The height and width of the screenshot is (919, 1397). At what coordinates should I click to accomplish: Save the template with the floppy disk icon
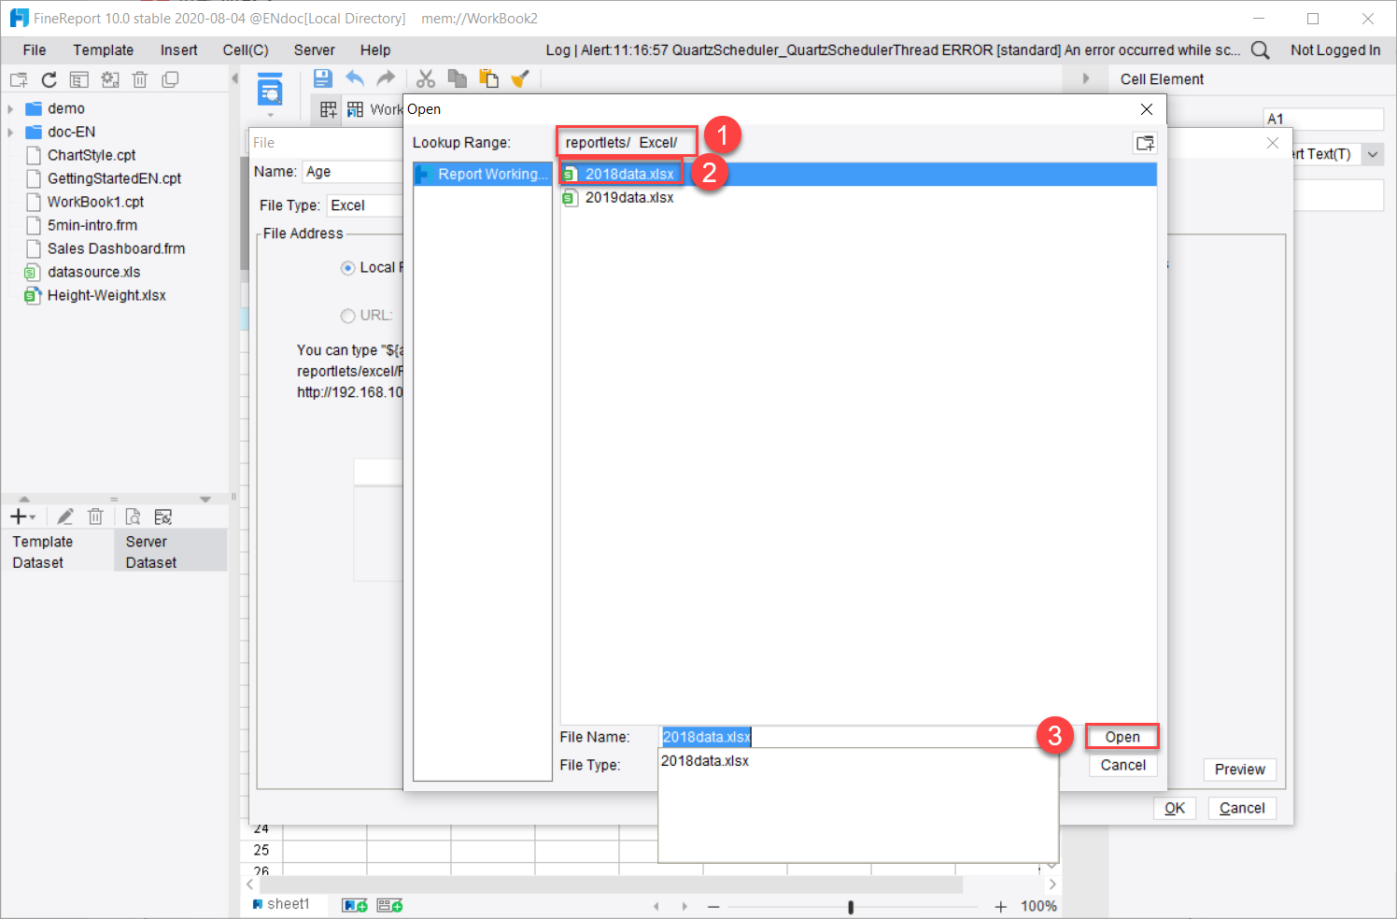[x=323, y=78]
